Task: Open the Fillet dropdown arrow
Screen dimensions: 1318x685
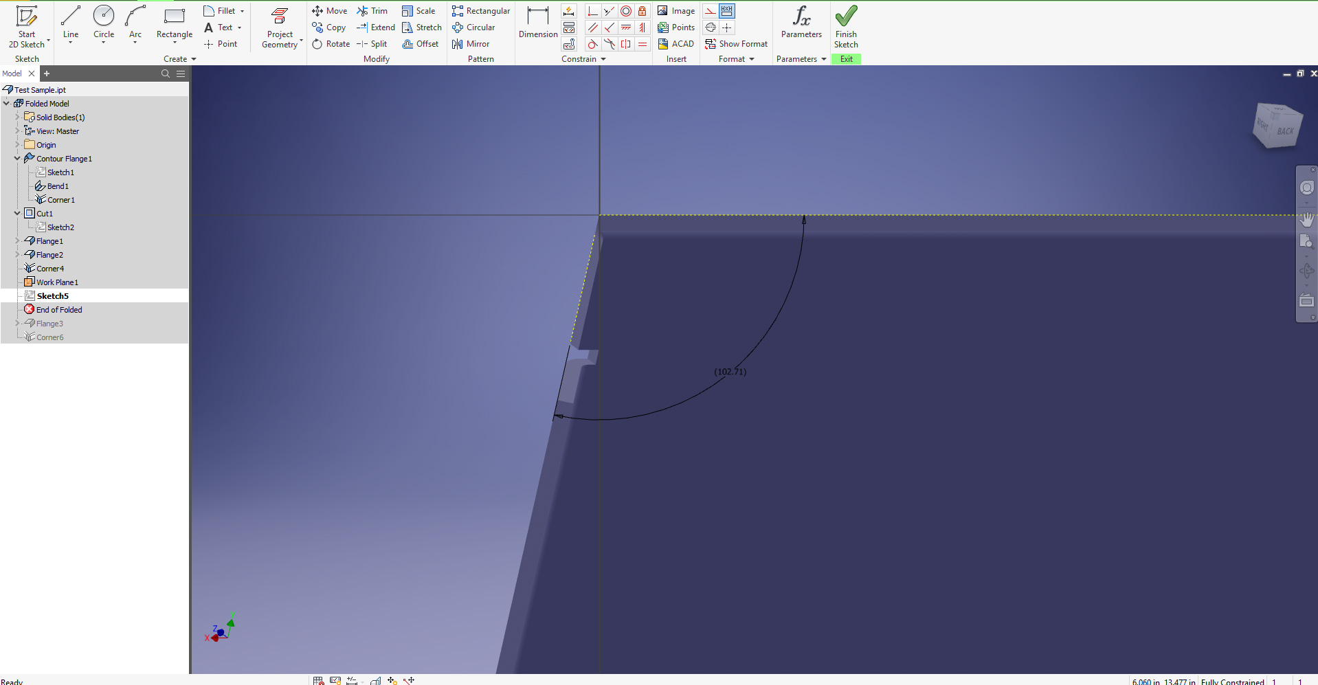Action: (242, 10)
